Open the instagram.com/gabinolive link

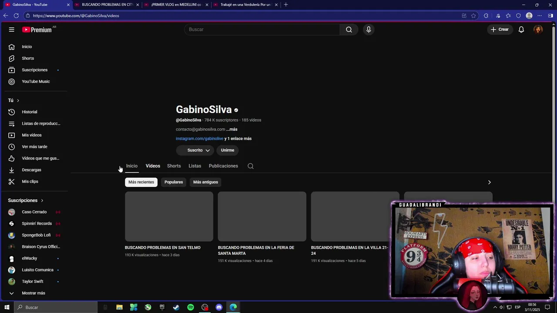coord(199,139)
